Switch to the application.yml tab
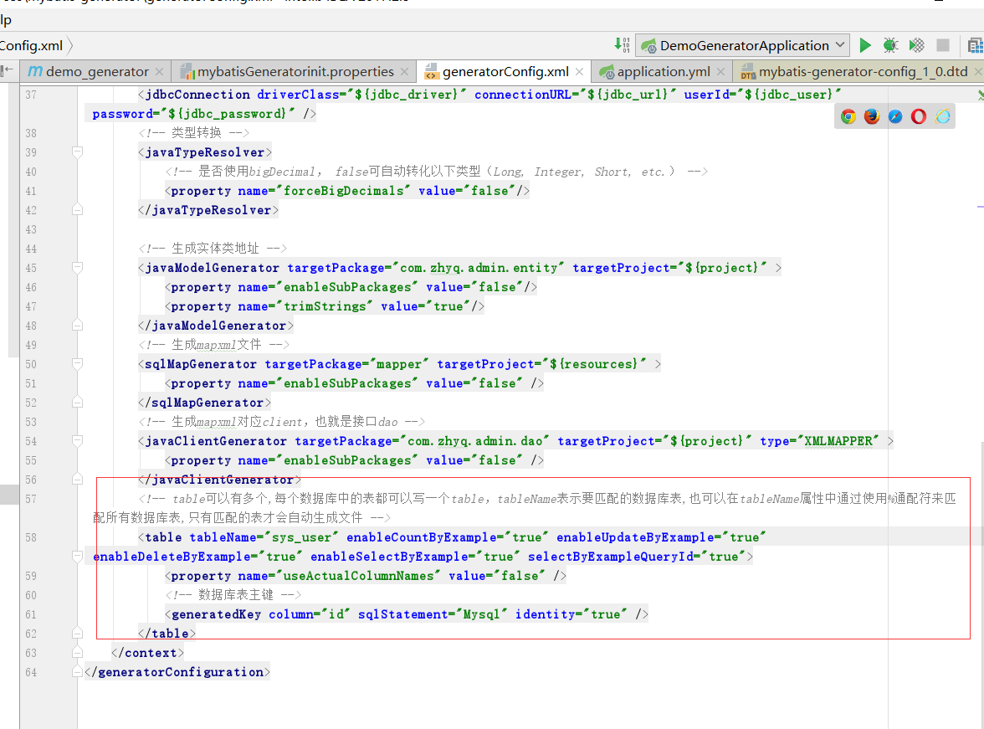Viewport: 984px width, 729px height. [663, 72]
